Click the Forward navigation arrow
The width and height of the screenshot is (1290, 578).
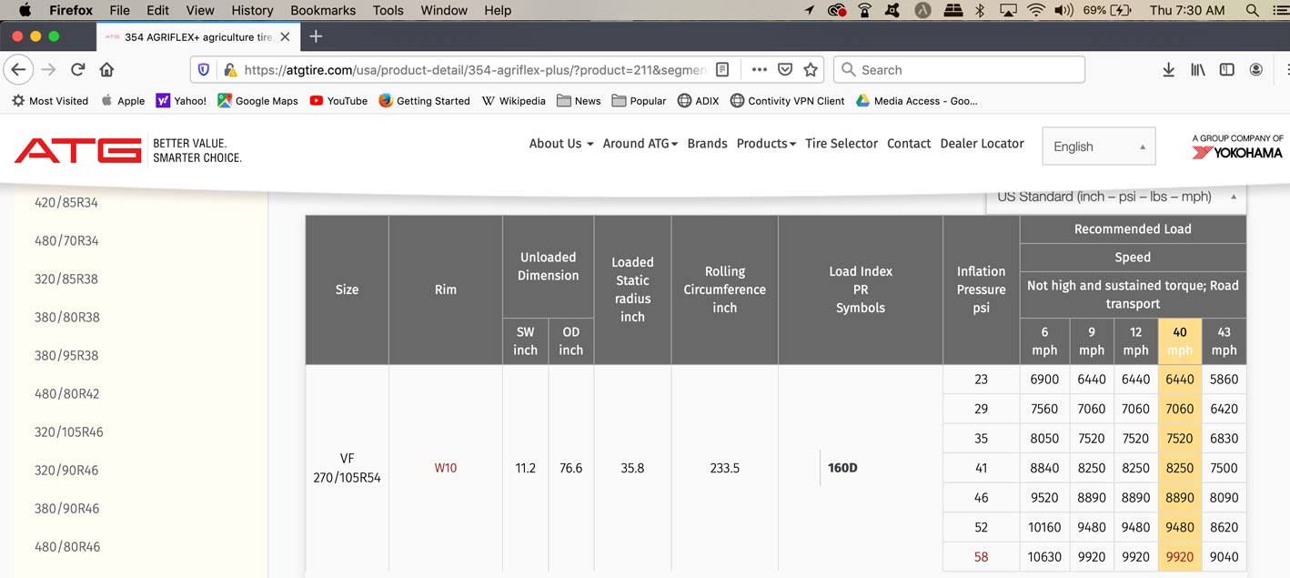(48, 70)
